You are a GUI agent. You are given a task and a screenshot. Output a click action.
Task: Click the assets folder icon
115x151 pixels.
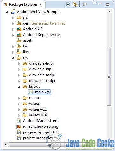click(19, 40)
